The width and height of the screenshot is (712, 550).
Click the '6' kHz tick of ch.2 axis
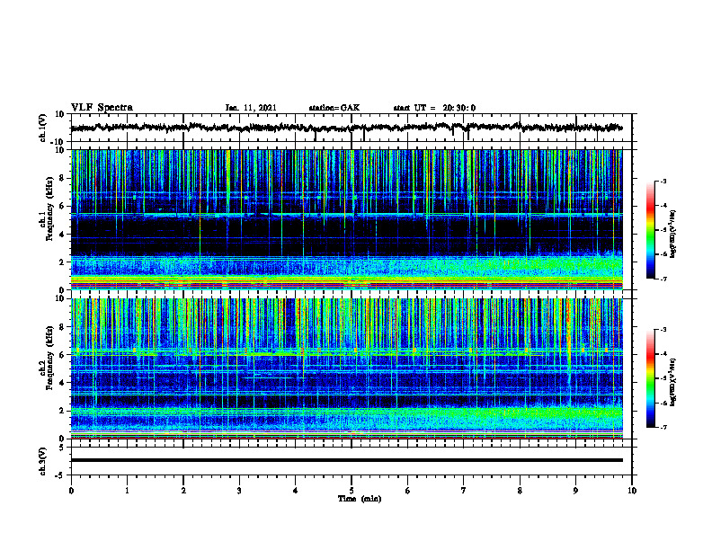[62, 355]
